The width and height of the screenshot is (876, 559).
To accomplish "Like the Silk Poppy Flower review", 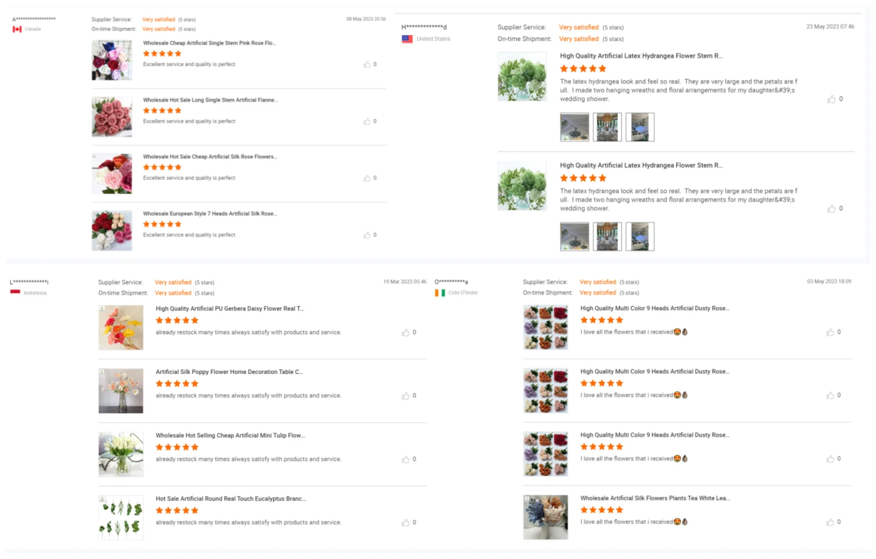I will tap(405, 395).
